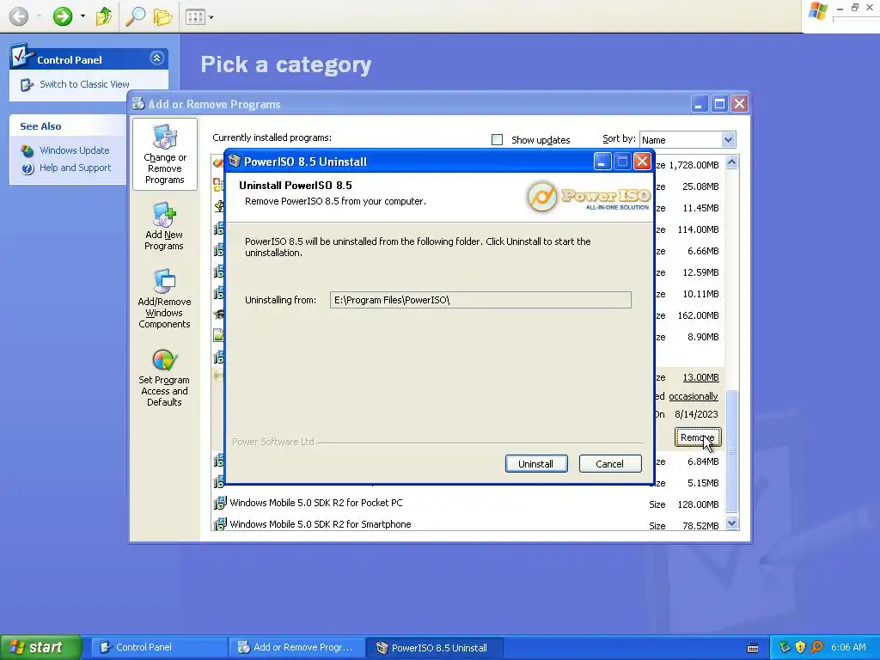
Task: Click Uninstall in the PowerISO dialog
Action: click(536, 463)
